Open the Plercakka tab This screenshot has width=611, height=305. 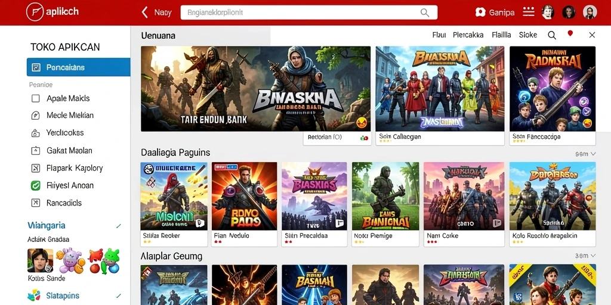click(x=468, y=35)
